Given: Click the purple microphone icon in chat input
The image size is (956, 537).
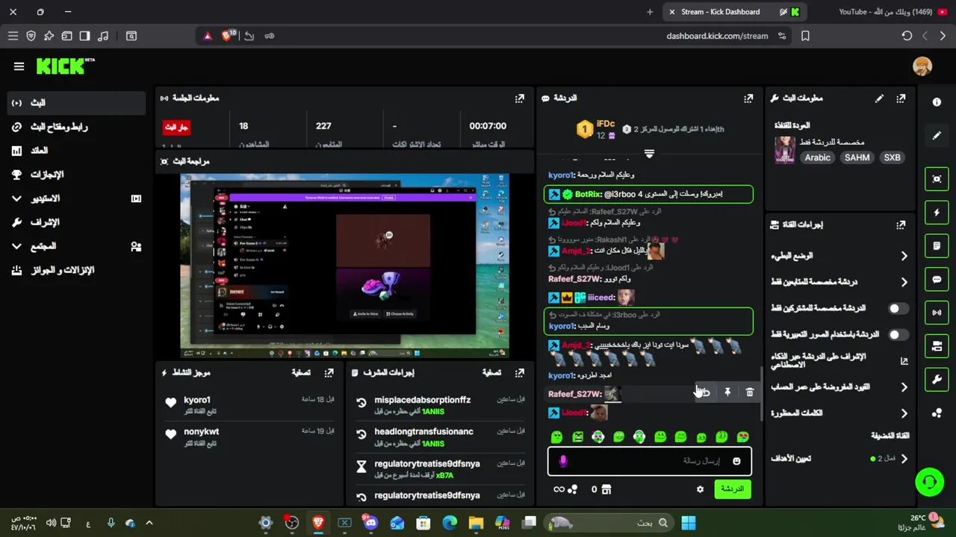Looking at the screenshot, I should pyautogui.click(x=563, y=461).
